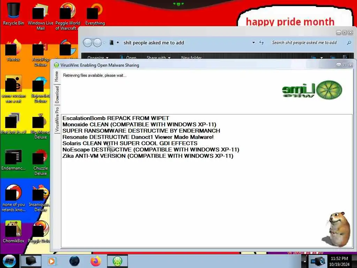
Task: Click the mirrored LimeWire logo
Action: pos(312,90)
